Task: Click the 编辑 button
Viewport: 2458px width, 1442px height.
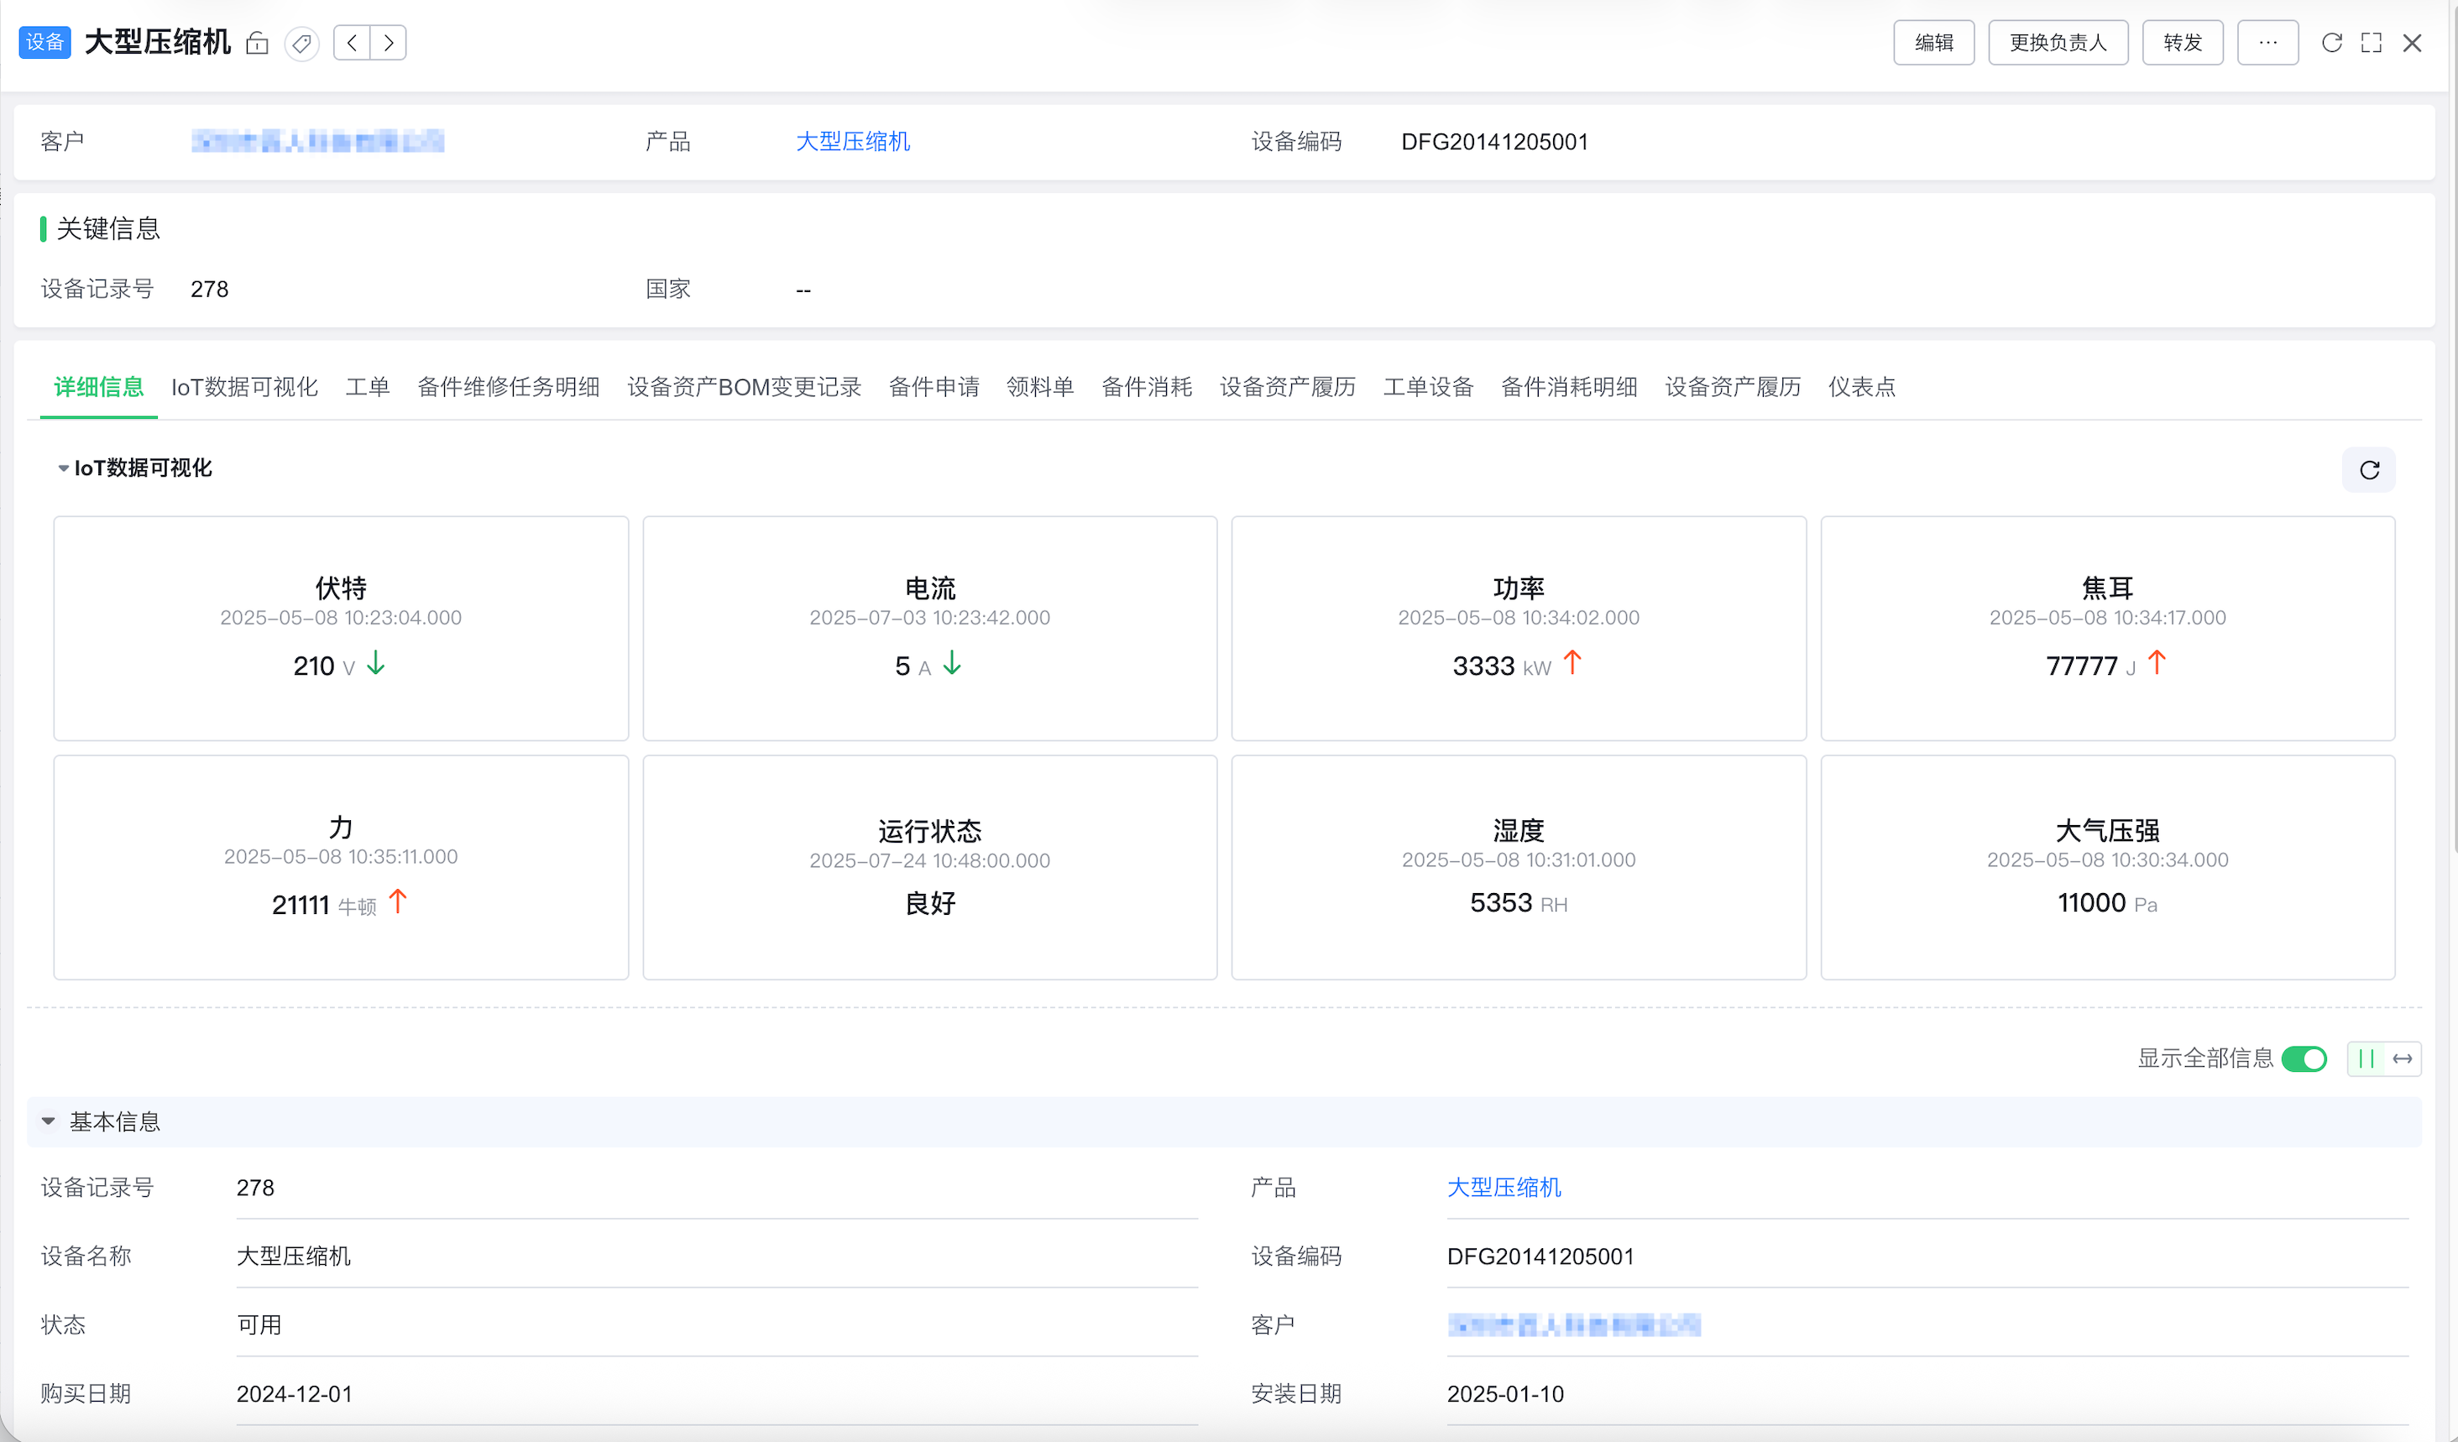Action: (1933, 43)
